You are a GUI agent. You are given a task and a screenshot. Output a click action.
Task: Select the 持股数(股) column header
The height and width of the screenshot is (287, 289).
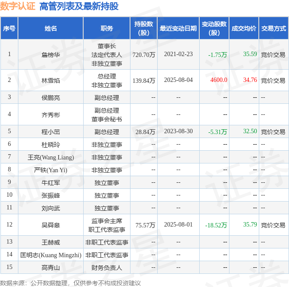(x=144, y=28)
